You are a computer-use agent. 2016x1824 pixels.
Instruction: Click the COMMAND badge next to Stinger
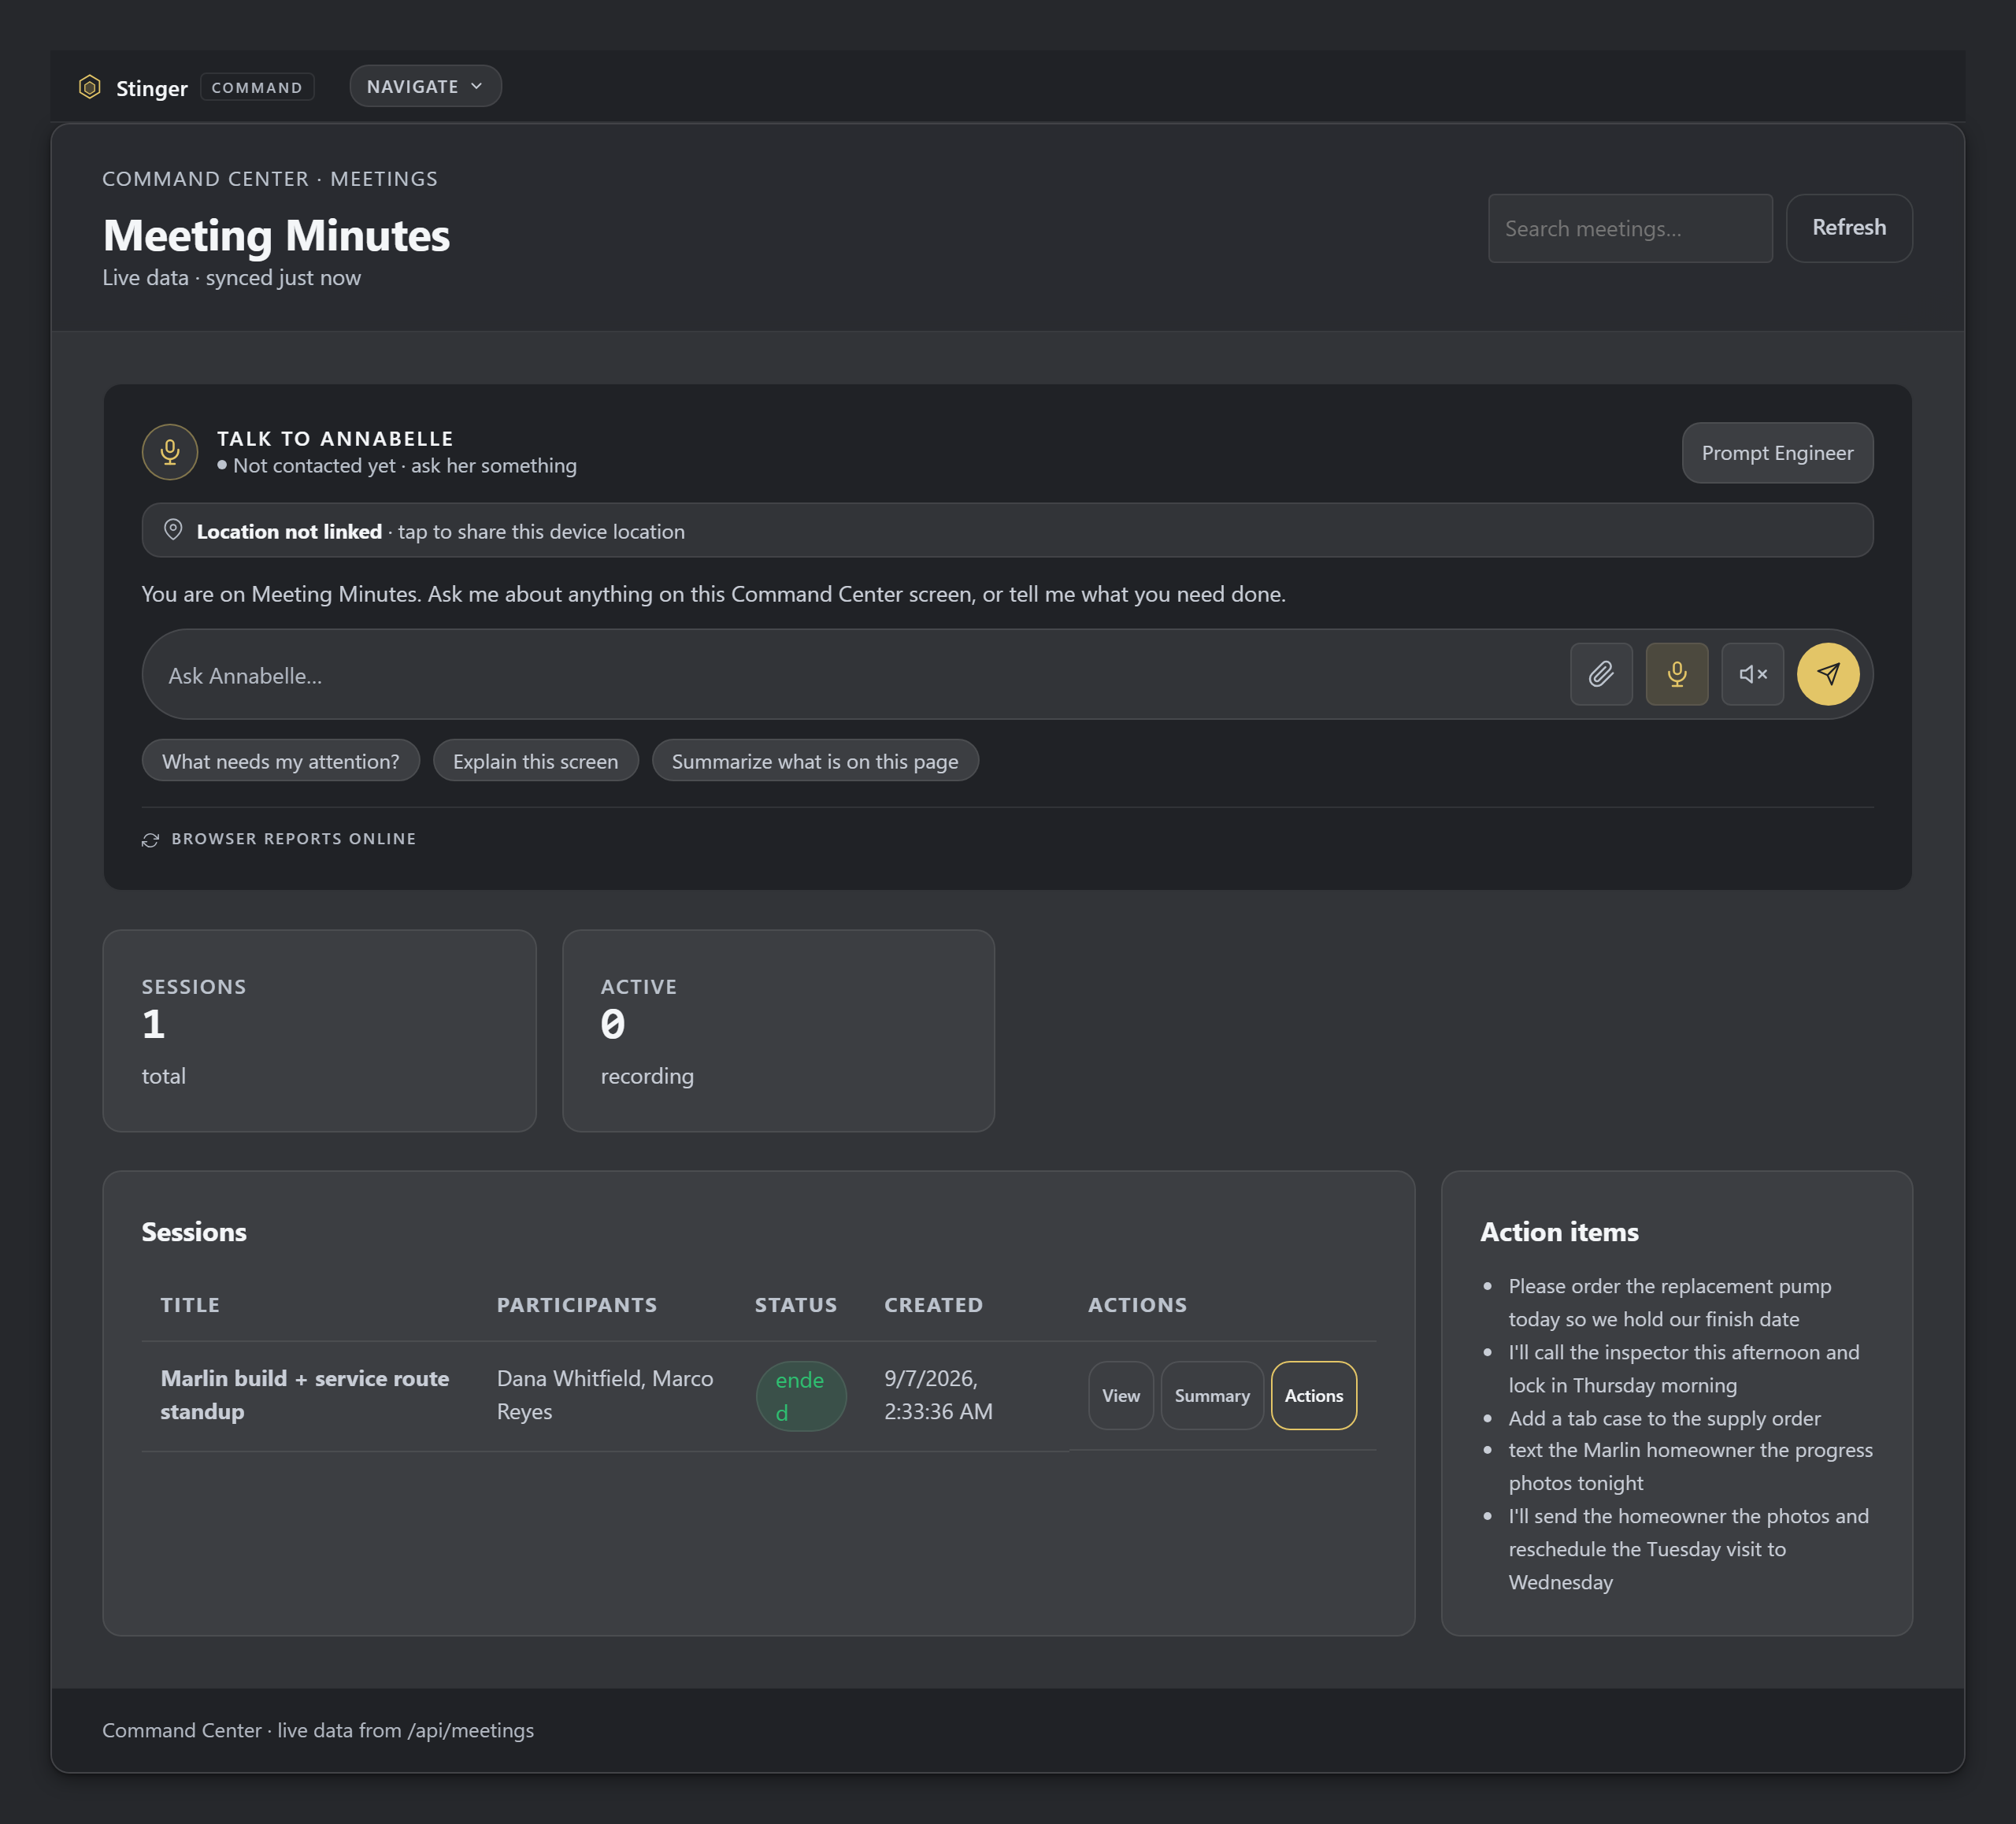pos(257,87)
